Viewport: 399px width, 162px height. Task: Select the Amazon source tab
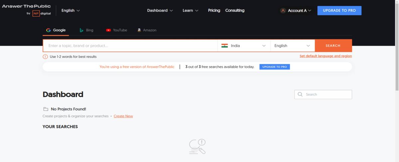point(147,30)
